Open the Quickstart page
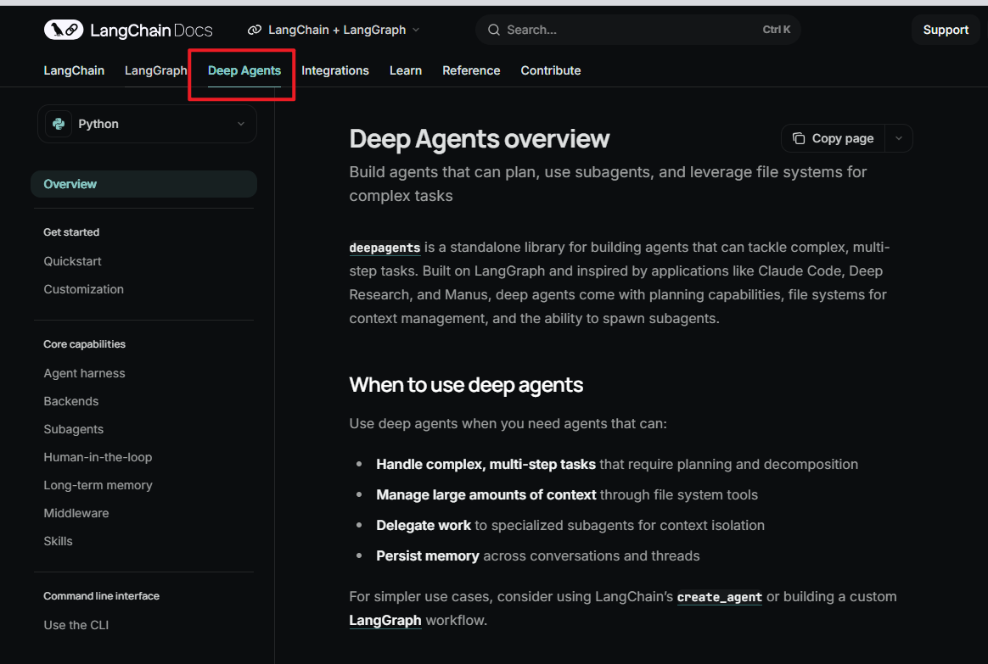This screenshot has width=988, height=664. coord(72,261)
